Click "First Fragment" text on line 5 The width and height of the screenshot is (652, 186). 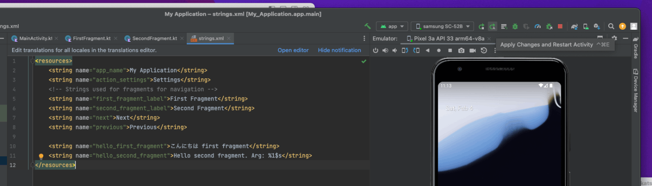tap(194, 99)
